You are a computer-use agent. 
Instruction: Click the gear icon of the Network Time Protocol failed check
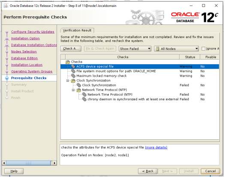84,94
